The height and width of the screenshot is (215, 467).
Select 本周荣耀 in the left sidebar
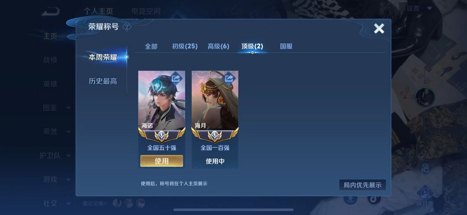(103, 57)
